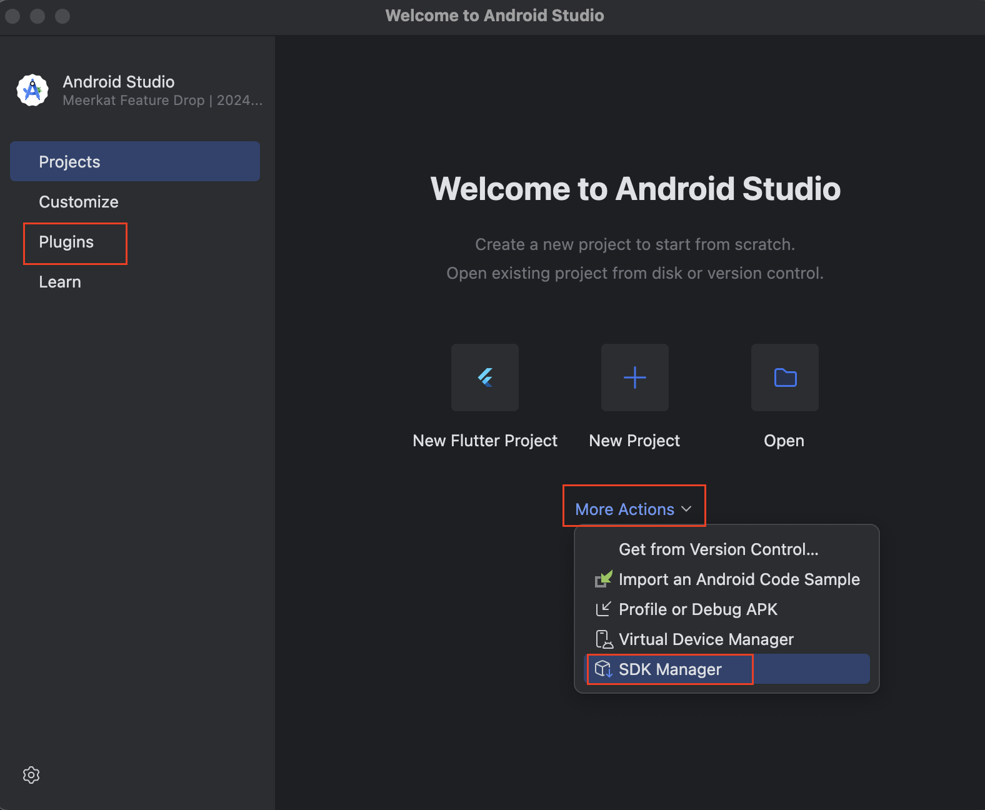Screen dimensions: 985x810
Task: Click the Profile or Debug APK arrow icon
Action: click(604, 609)
